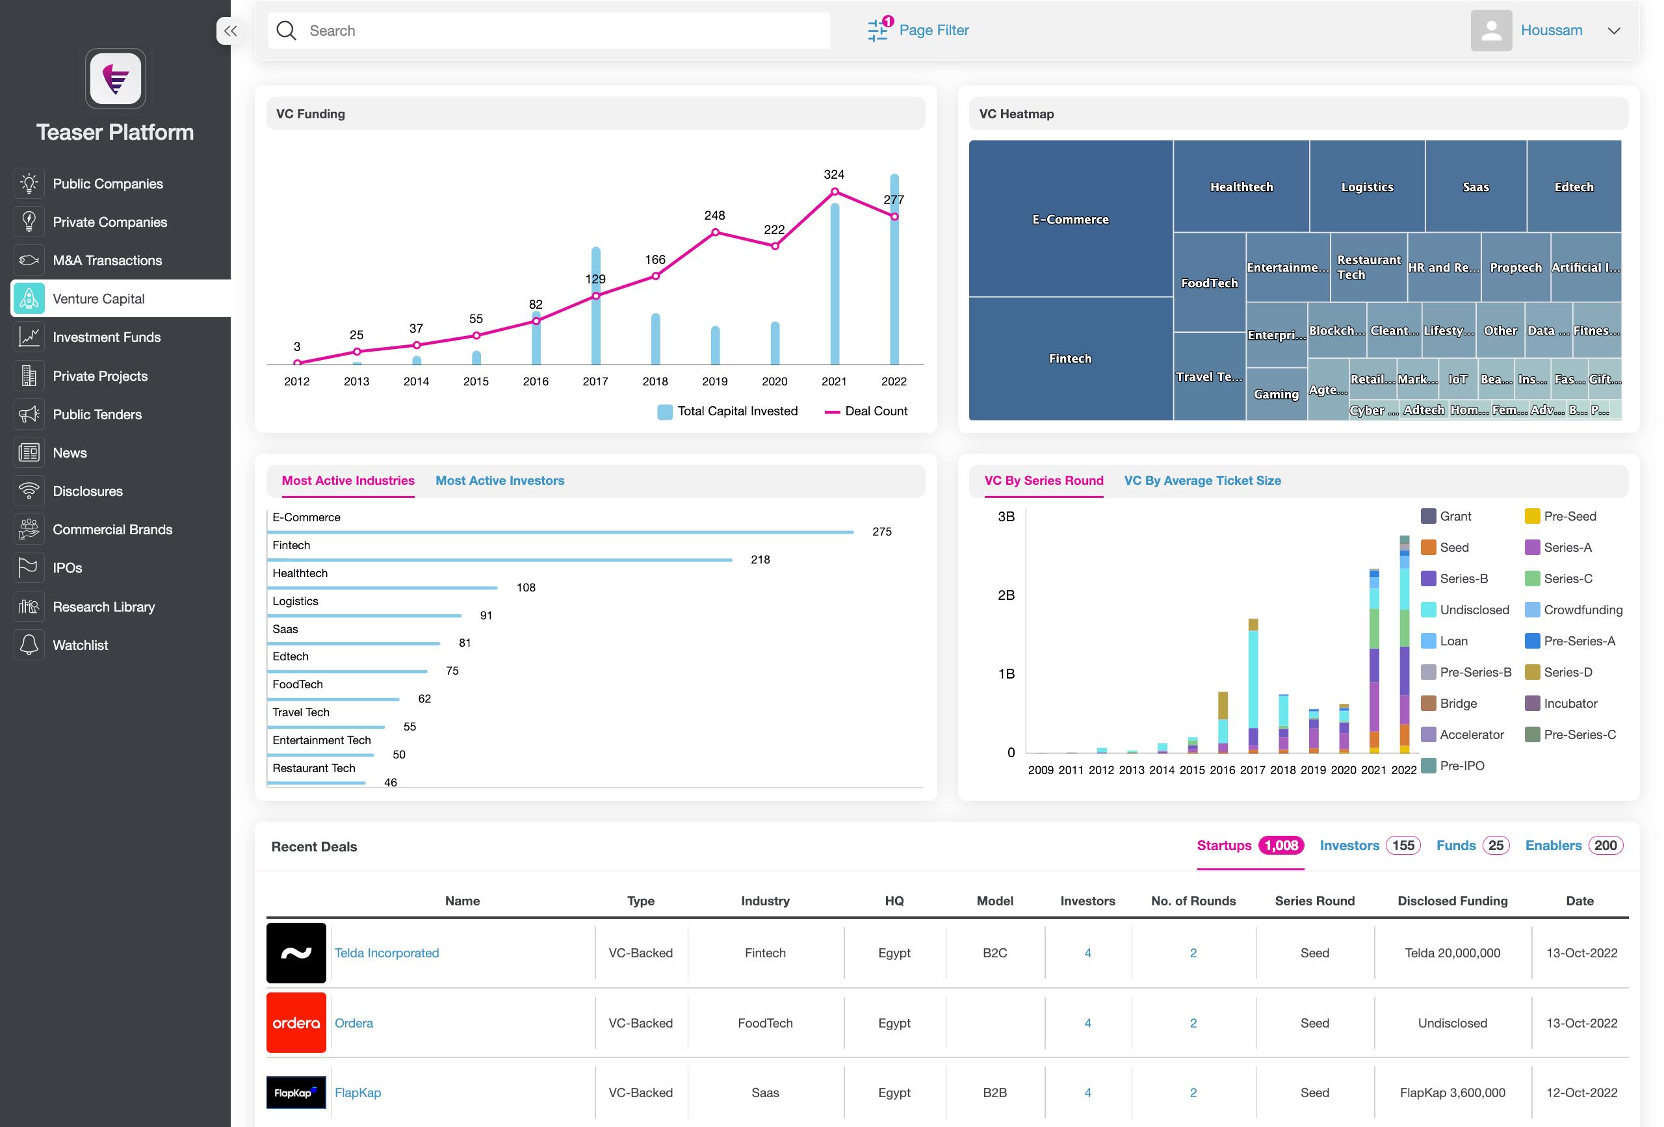Click the Investment Funds chart icon
The height and width of the screenshot is (1127, 1664).
(29, 337)
